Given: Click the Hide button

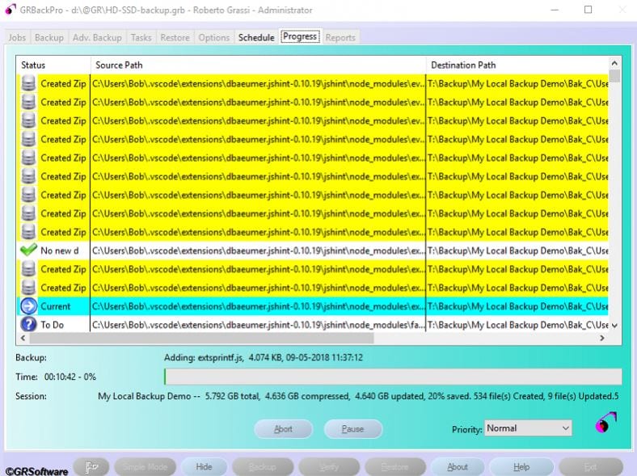Looking at the screenshot, I should 204,466.
